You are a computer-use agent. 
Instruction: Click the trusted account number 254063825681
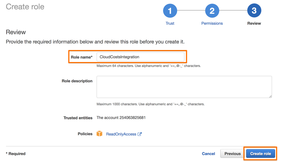point(132,118)
